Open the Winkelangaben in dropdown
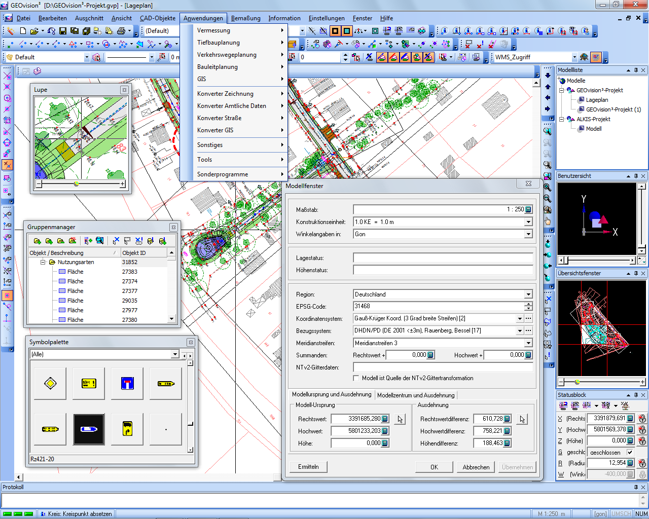Image resolution: width=649 pixels, height=519 pixels. (x=528, y=234)
